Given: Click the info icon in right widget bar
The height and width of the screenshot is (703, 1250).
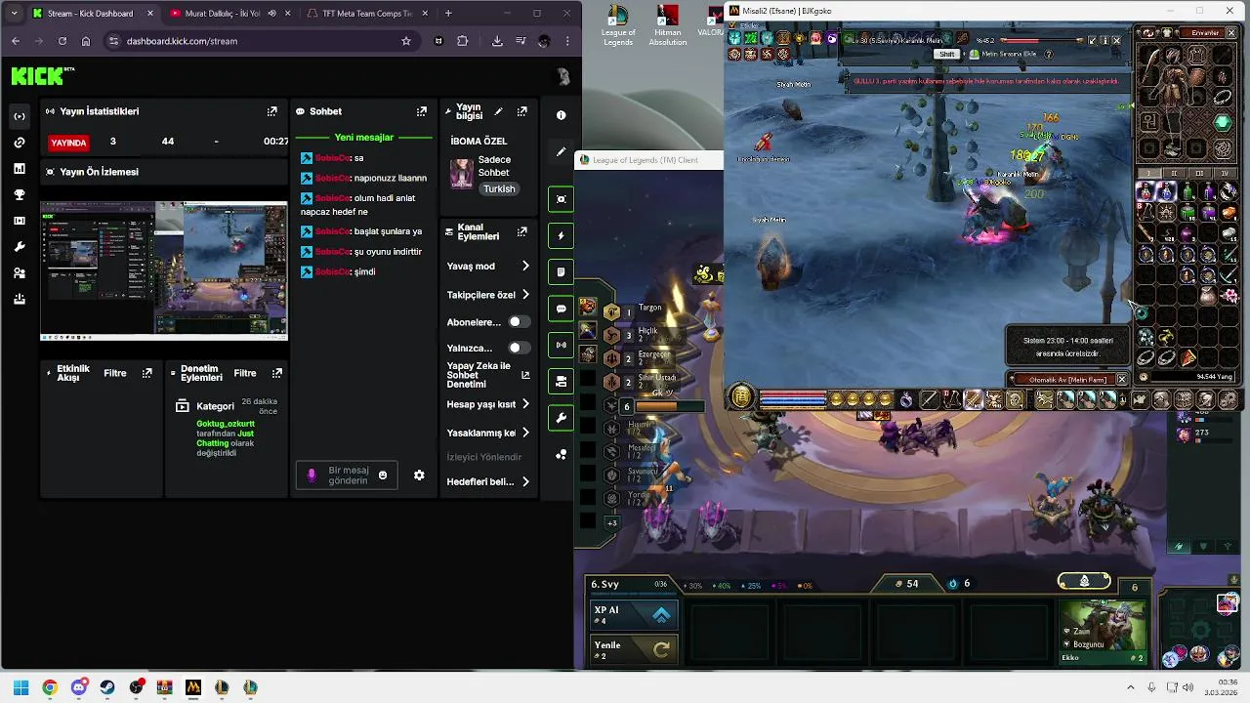Looking at the screenshot, I should pos(562,115).
